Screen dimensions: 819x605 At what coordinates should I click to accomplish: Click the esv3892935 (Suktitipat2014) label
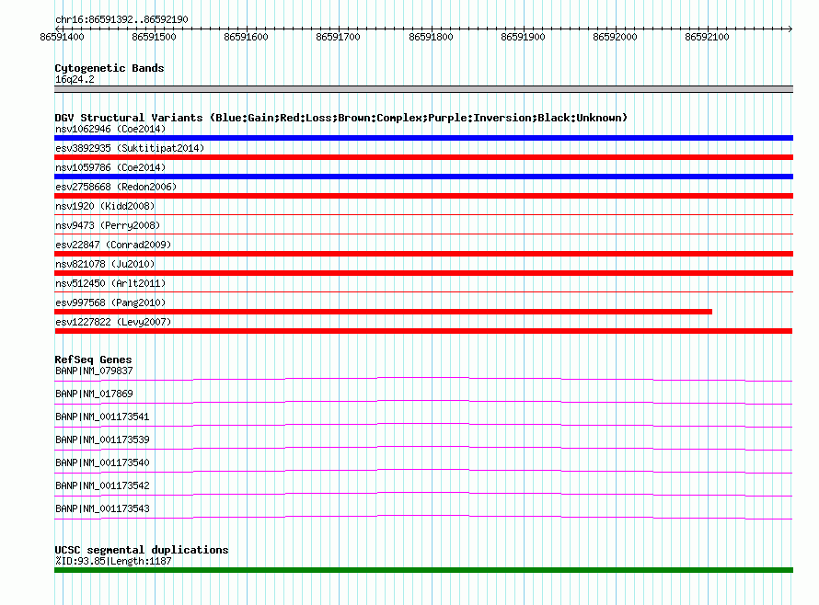click(x=130, y=148)
